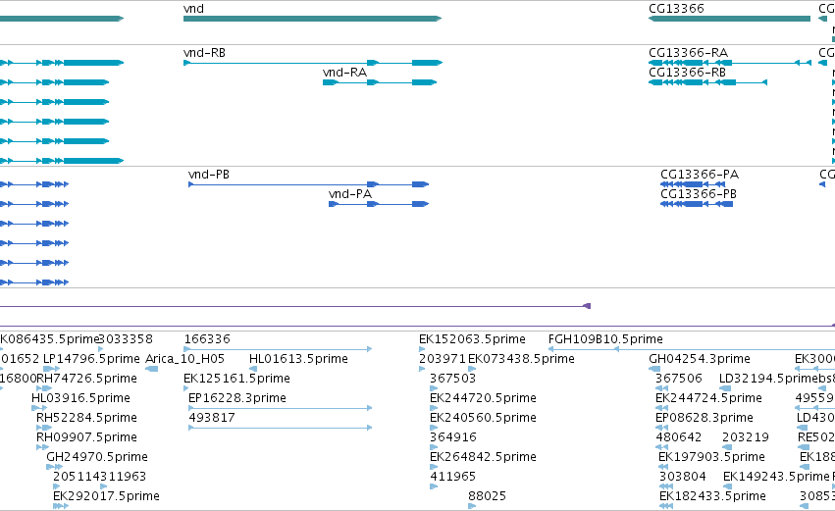Select the HL03916.5prime EST label
Screen dimensions: 835x511
pyautogui.click(x=80, y=398)
